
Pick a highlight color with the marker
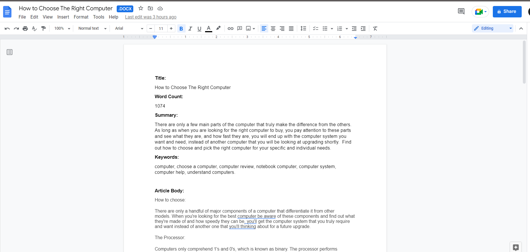tap(218, 28)
